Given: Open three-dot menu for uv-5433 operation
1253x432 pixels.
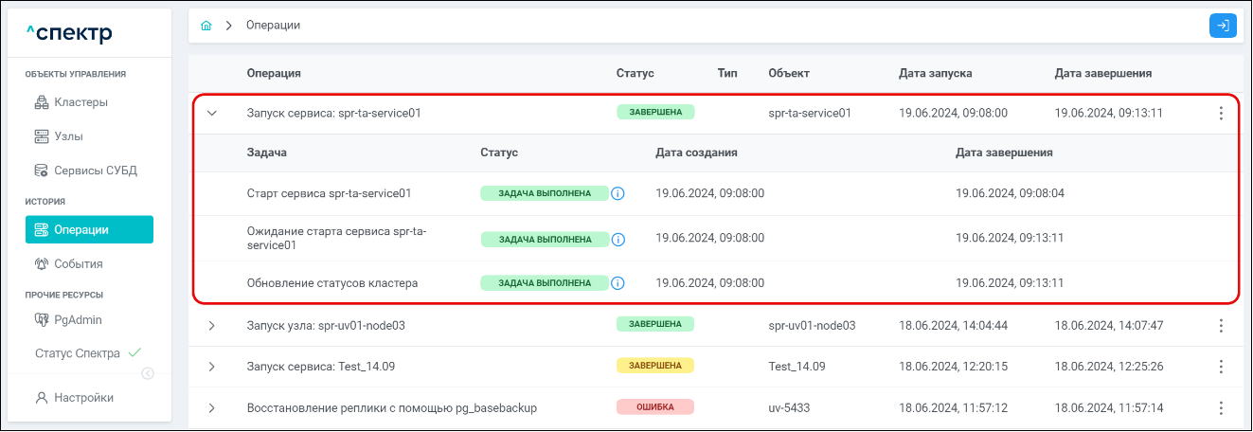Looking at the screenshot, I should click(x=1221, y=407).
